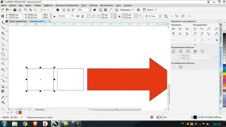Toggle distribute to Extent of Page
Image resolution: width=226 pixels, height=127 pixels.
point(180,67)
